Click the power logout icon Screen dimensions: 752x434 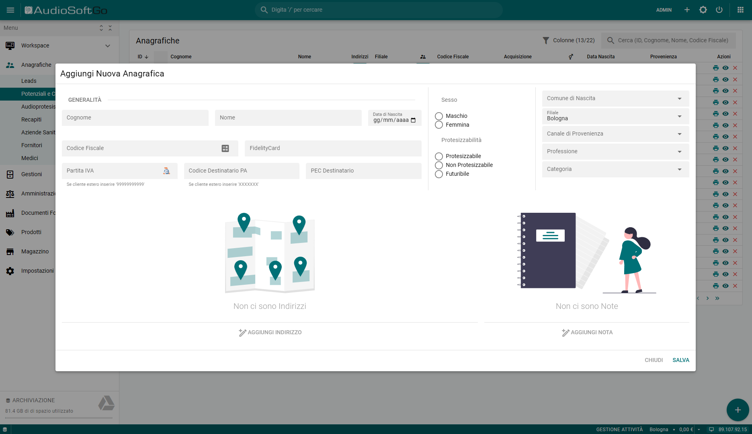coord(719,10)
